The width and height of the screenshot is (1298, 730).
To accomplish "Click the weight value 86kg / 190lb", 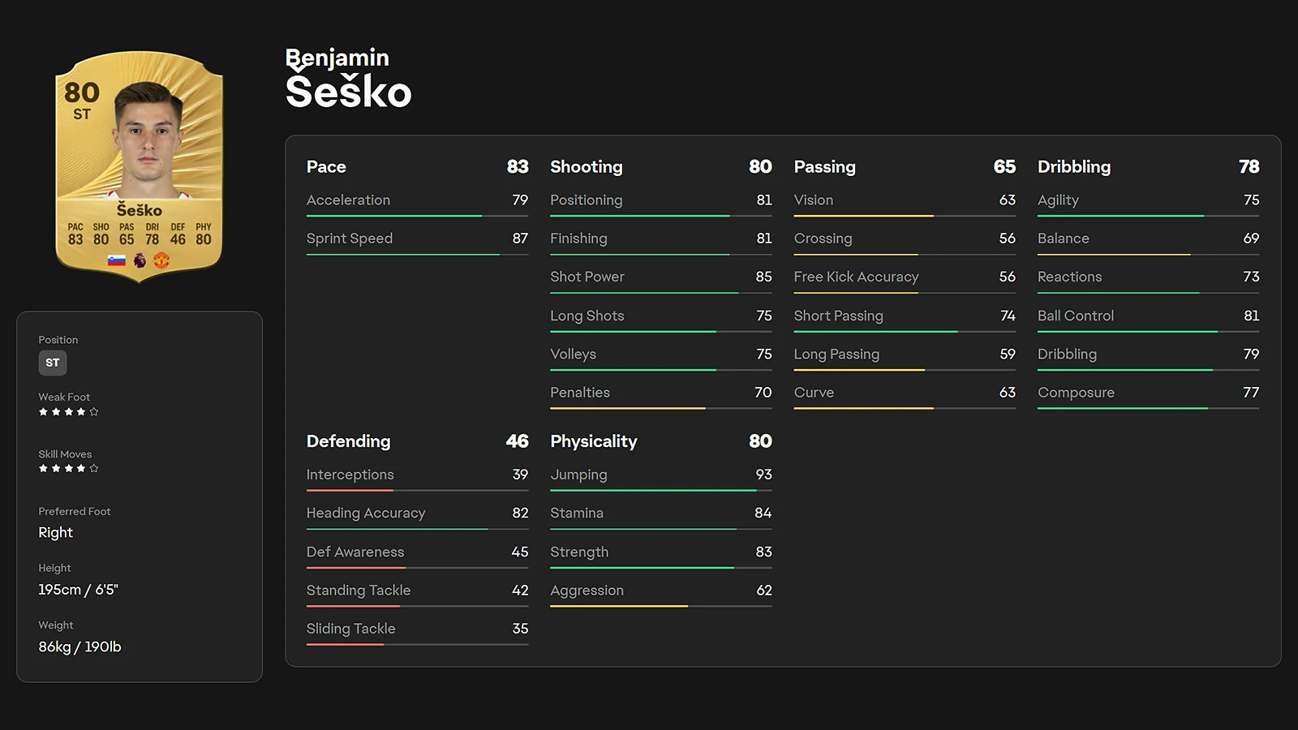I will tap(80, 646).
